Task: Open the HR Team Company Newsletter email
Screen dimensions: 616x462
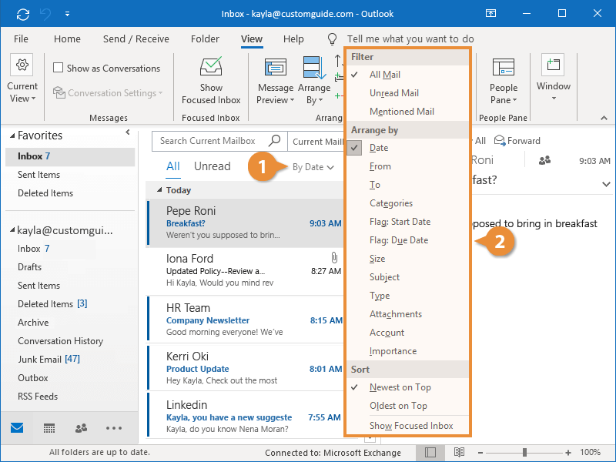Action: pos(245,320)
